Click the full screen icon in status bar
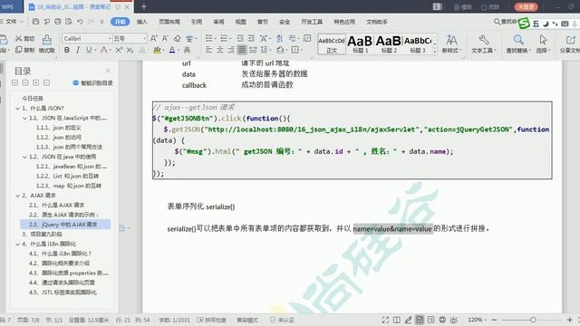This screenshot has width=580, height=326. tap(385, 320)
